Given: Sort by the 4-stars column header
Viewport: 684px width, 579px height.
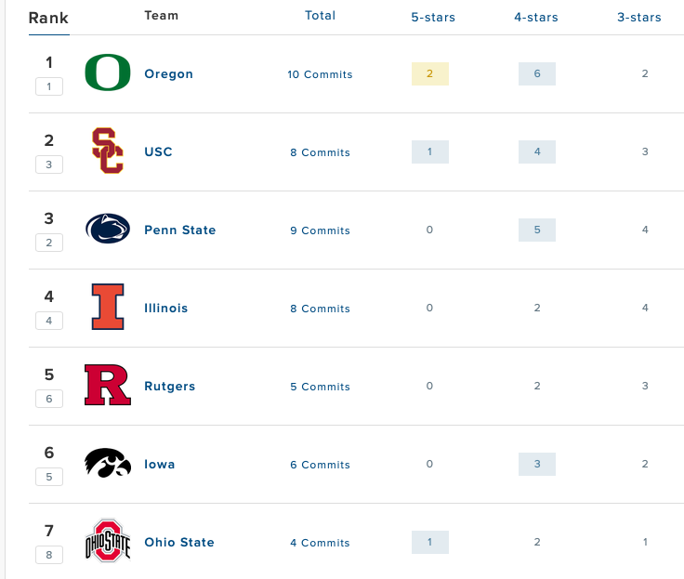Looking at the screenshot, I should pyautogui.click(x=535, y=18).
